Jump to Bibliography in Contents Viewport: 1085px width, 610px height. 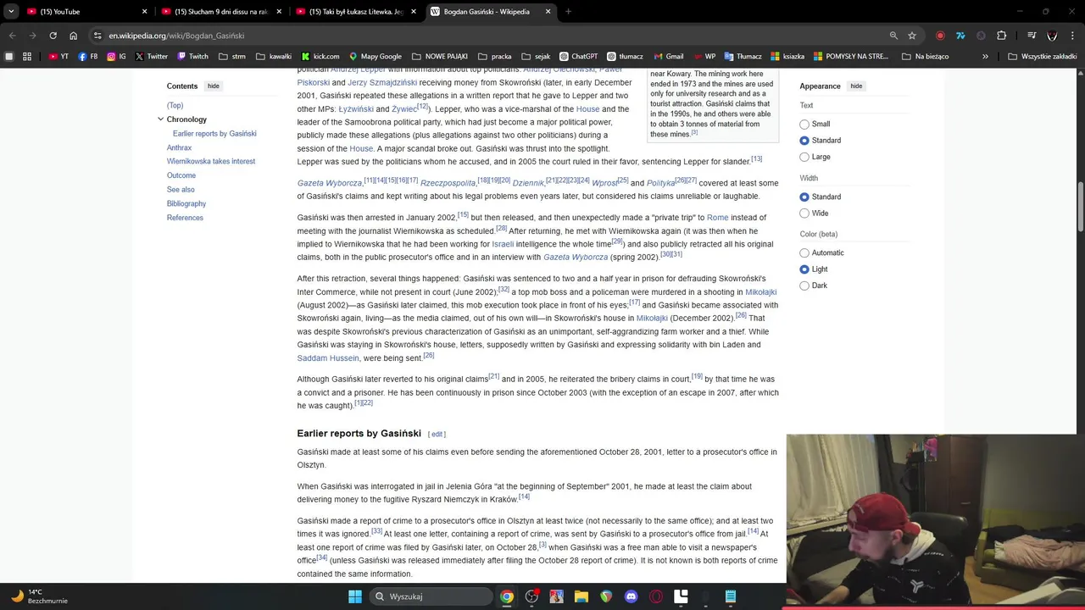186,203
